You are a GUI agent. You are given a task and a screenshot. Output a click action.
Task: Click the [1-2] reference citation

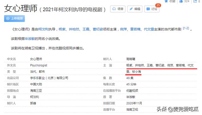[x=186, y=28]
